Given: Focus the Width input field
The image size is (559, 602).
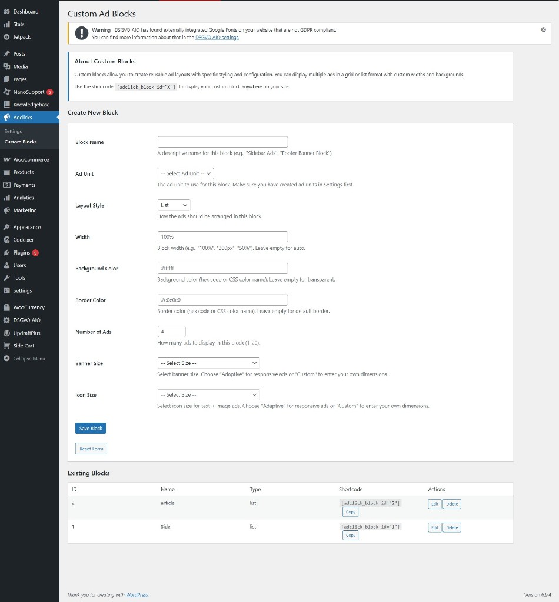Looking at the screenshot, I should point(222,236).
